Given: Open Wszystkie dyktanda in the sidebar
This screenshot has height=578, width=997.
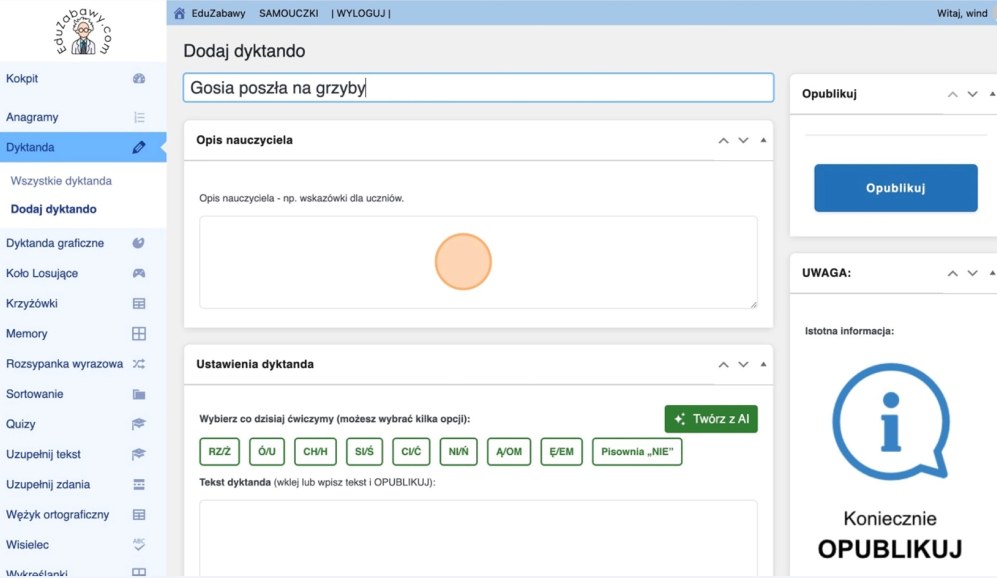Looking at the screenshot, I should [x=61, y=181].
